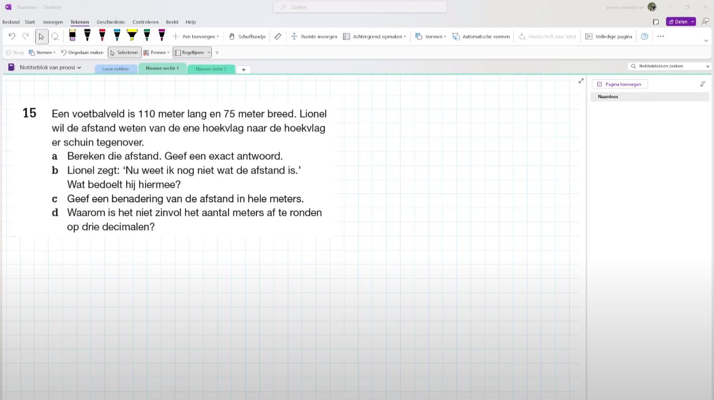Pick the green pen

(x=146, y=36)
